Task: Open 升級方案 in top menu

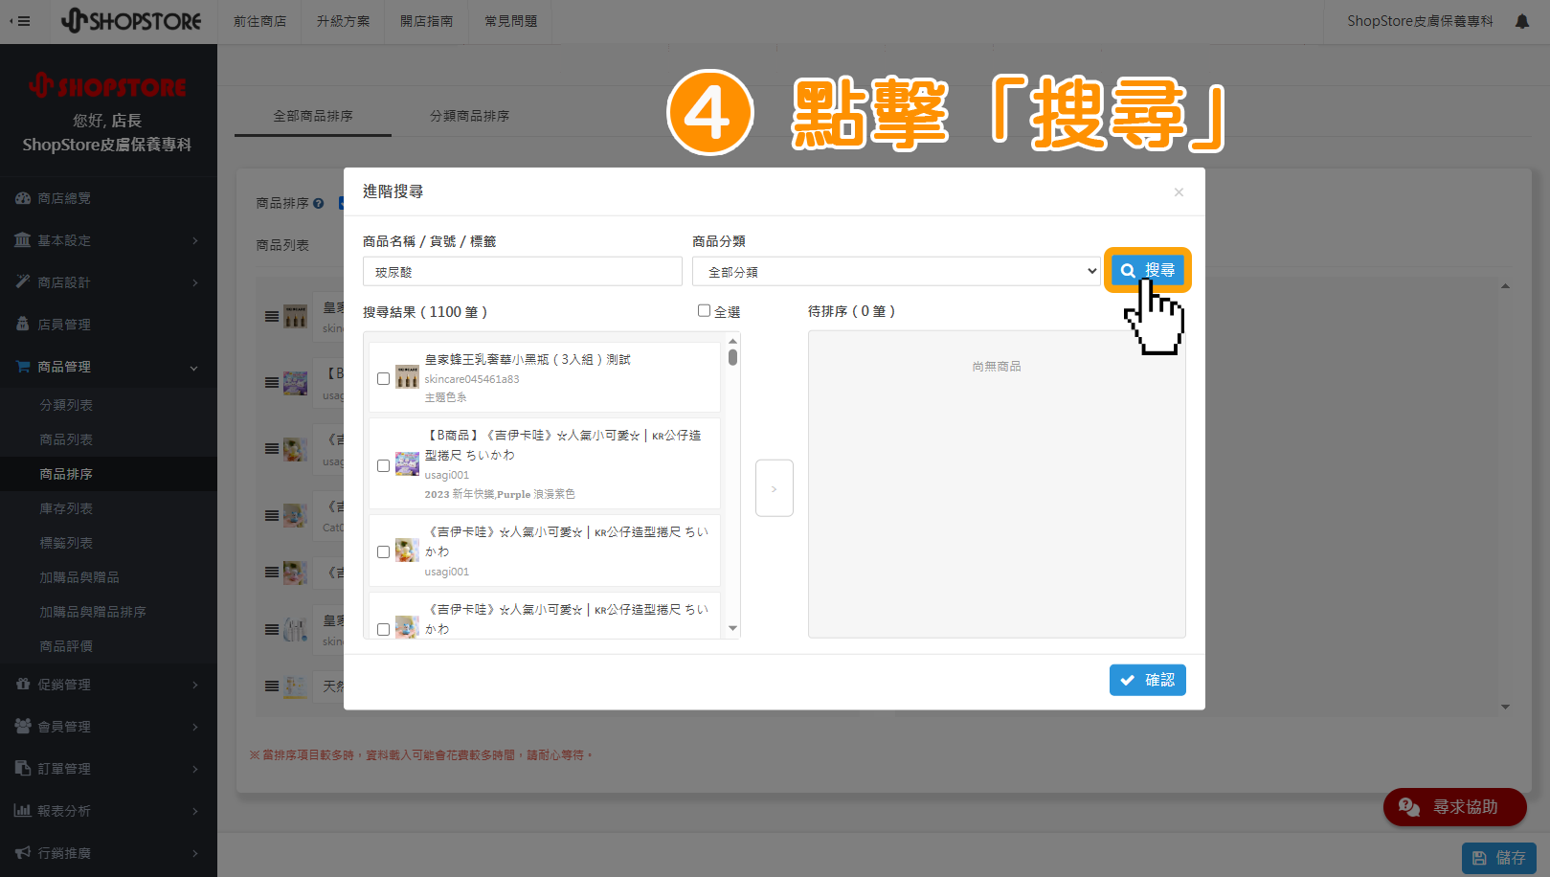Action: (343, 21)
